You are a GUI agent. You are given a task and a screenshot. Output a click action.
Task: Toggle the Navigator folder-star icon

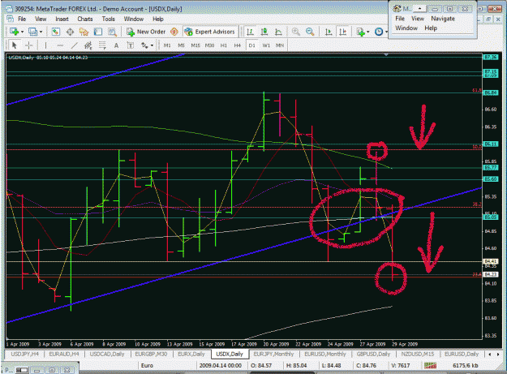(84, 32)
